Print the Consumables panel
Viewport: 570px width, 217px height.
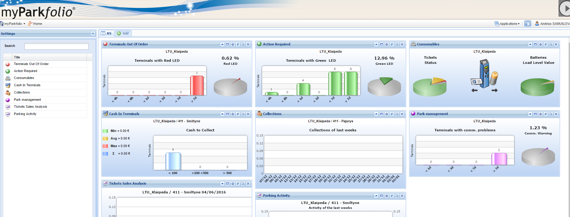point(551,44)
